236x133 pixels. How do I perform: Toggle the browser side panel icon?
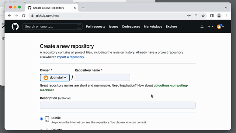212,16
